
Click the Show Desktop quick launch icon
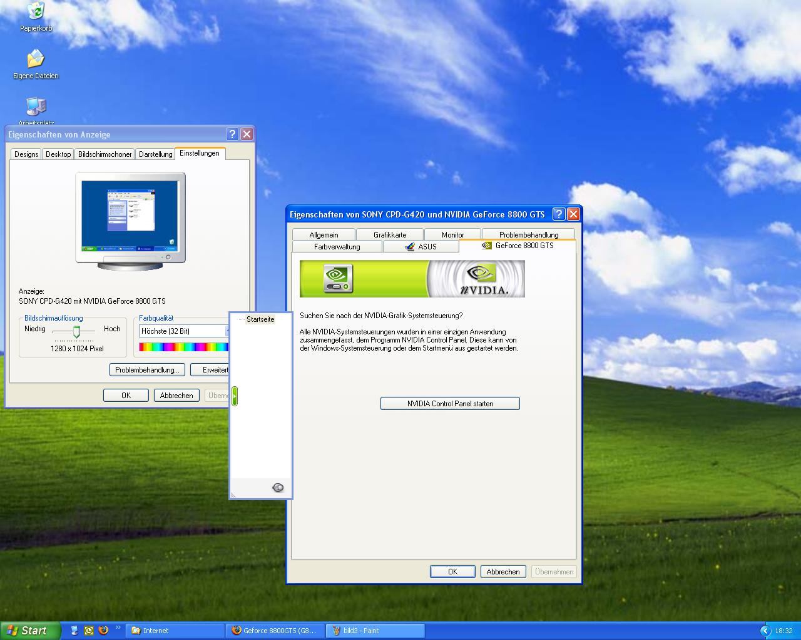point(74,631)
